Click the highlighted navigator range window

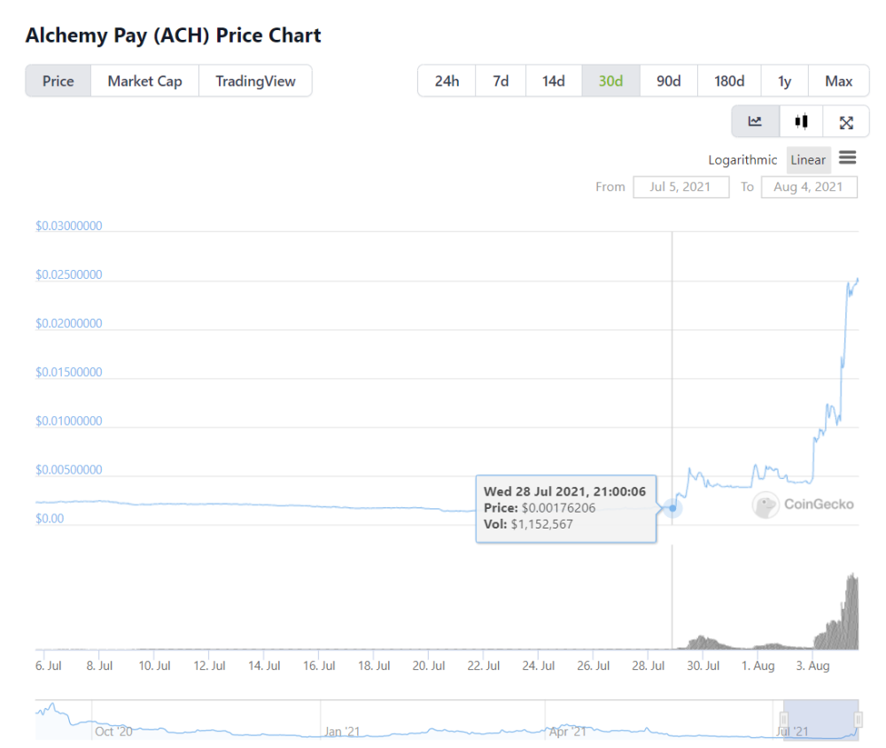821,719
